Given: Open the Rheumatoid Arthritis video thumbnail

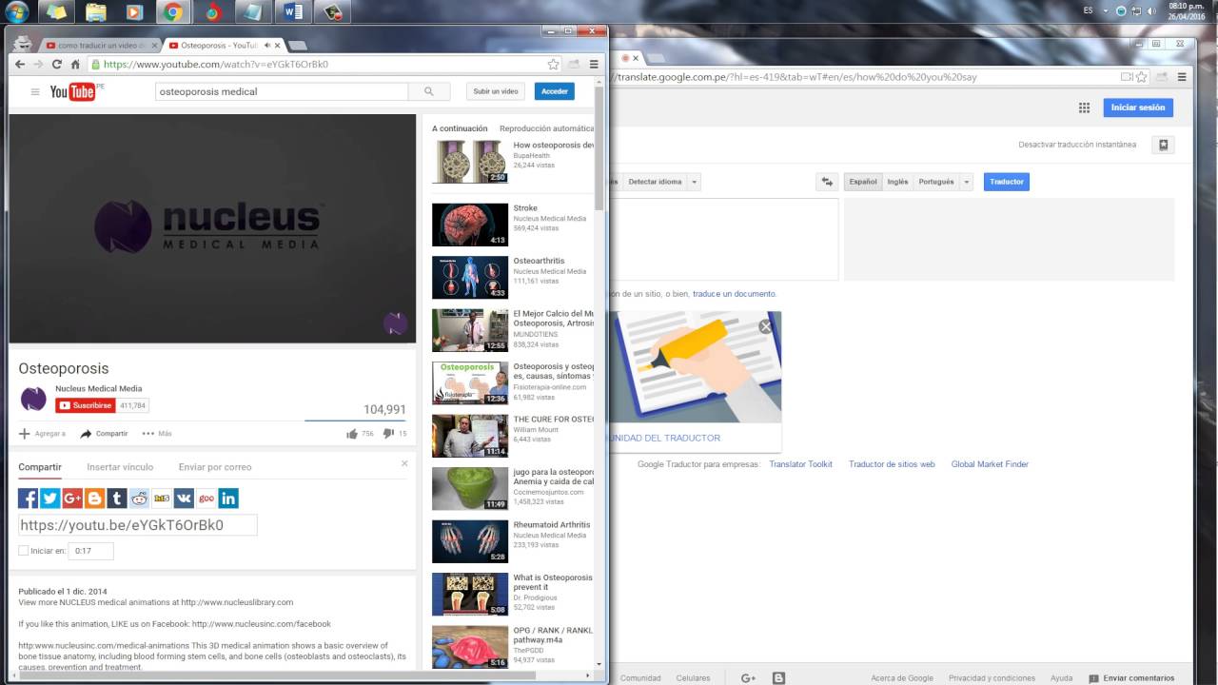Looking at the screenshot, I should tap(470, 541).
